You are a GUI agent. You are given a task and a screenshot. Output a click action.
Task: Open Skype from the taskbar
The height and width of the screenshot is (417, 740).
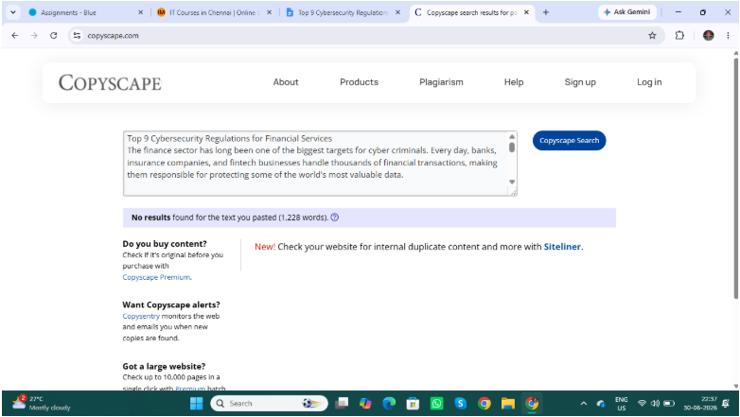point(461,404)
